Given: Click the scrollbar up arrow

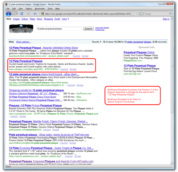Looking at the screenshot, I should click(172, 18).
